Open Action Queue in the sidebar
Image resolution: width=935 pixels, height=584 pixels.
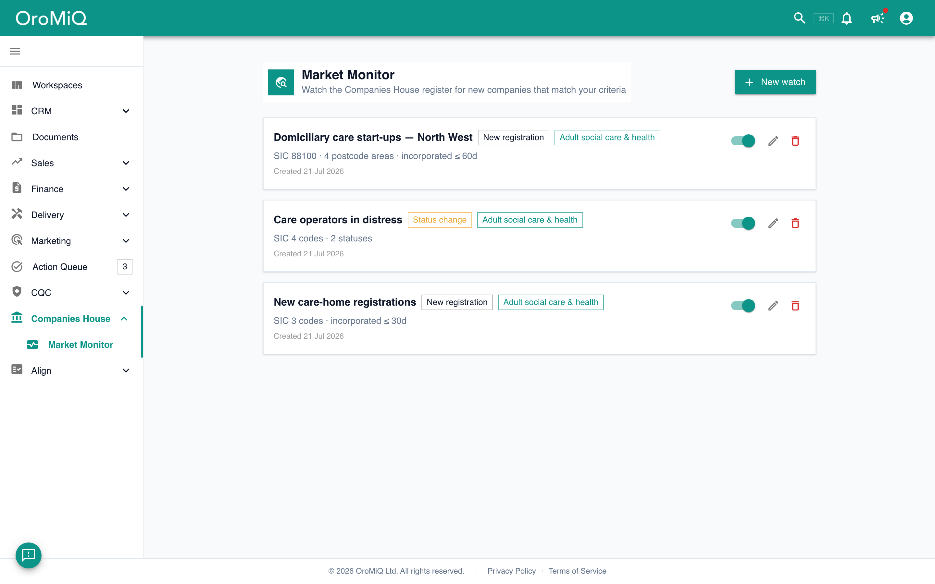tap(71, 267)
